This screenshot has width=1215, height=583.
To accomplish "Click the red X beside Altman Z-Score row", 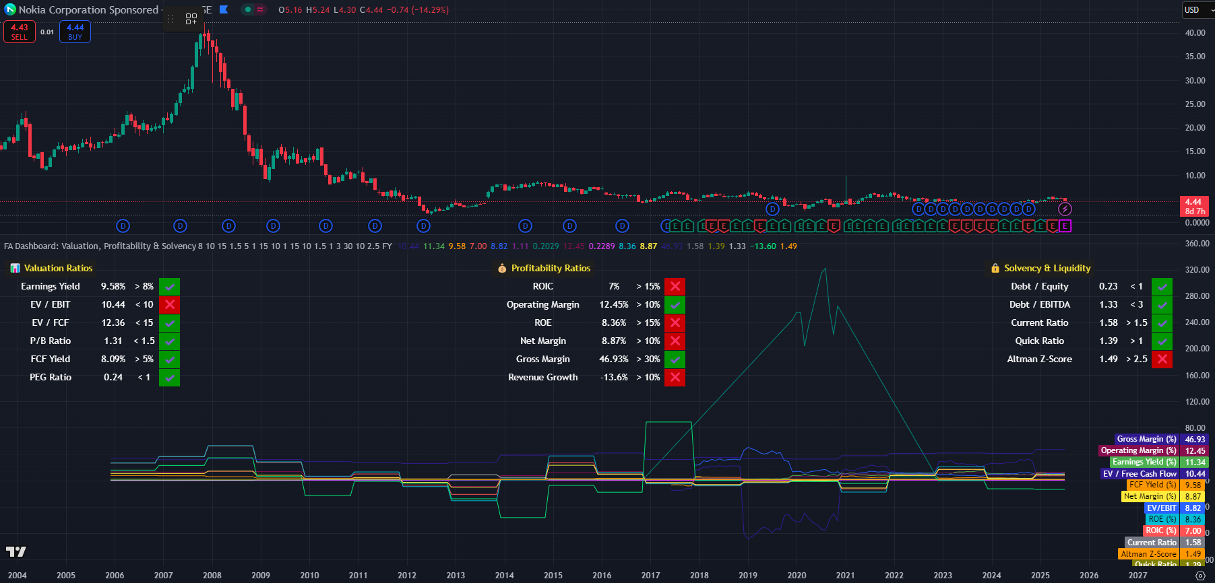I will click(1162, 359).
